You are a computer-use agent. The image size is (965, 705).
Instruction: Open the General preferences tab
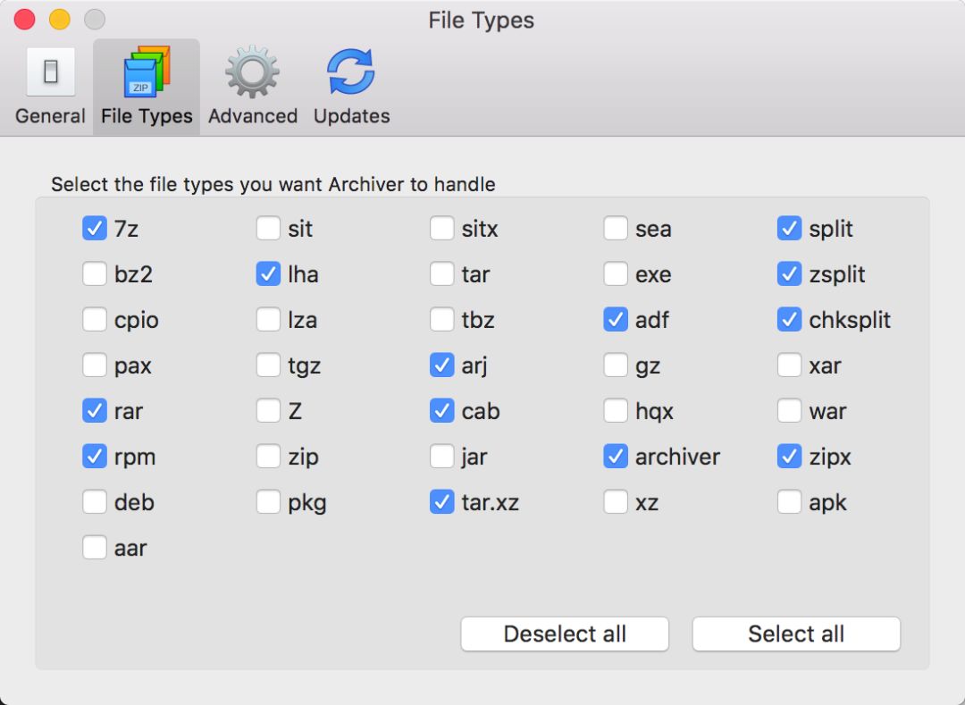point(50,86)
